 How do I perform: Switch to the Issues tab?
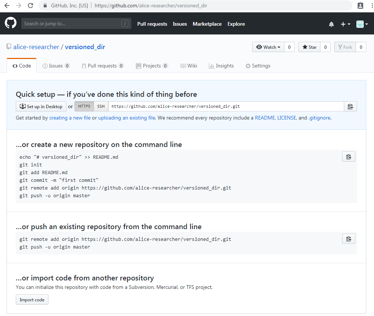tap(56, 66)
